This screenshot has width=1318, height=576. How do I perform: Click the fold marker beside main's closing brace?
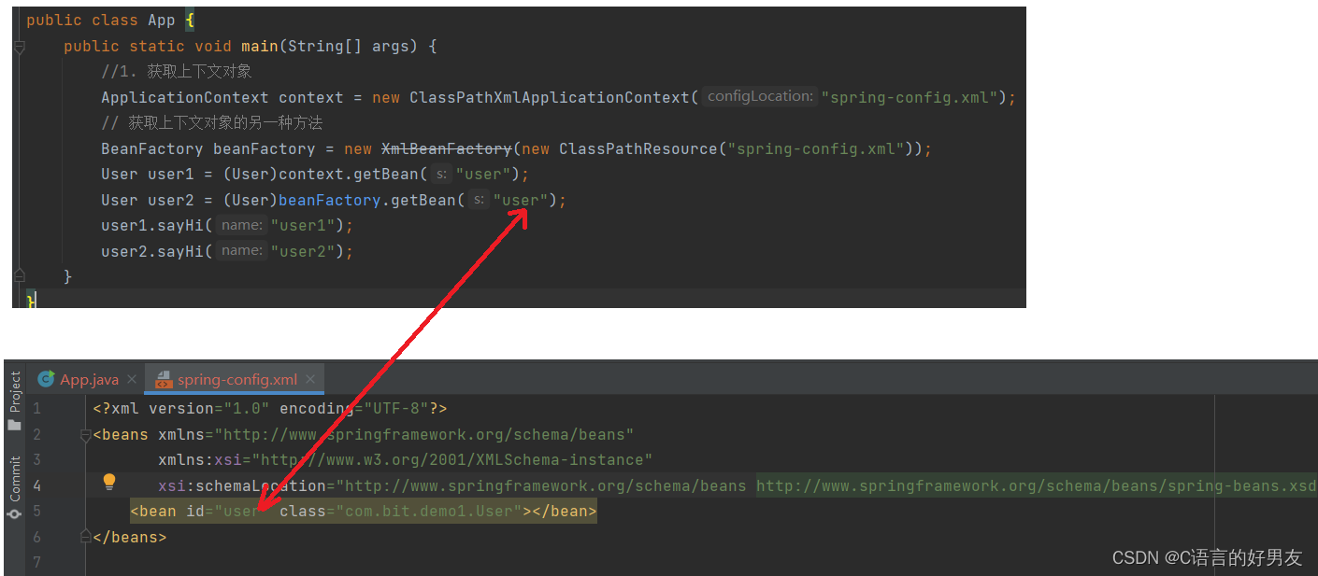[x=19, y=276]
